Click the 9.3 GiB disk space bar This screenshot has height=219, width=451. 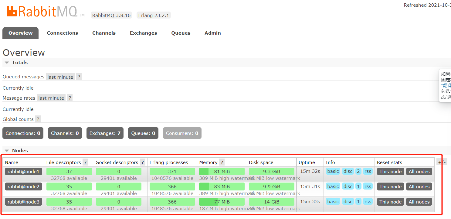point(272,171)
